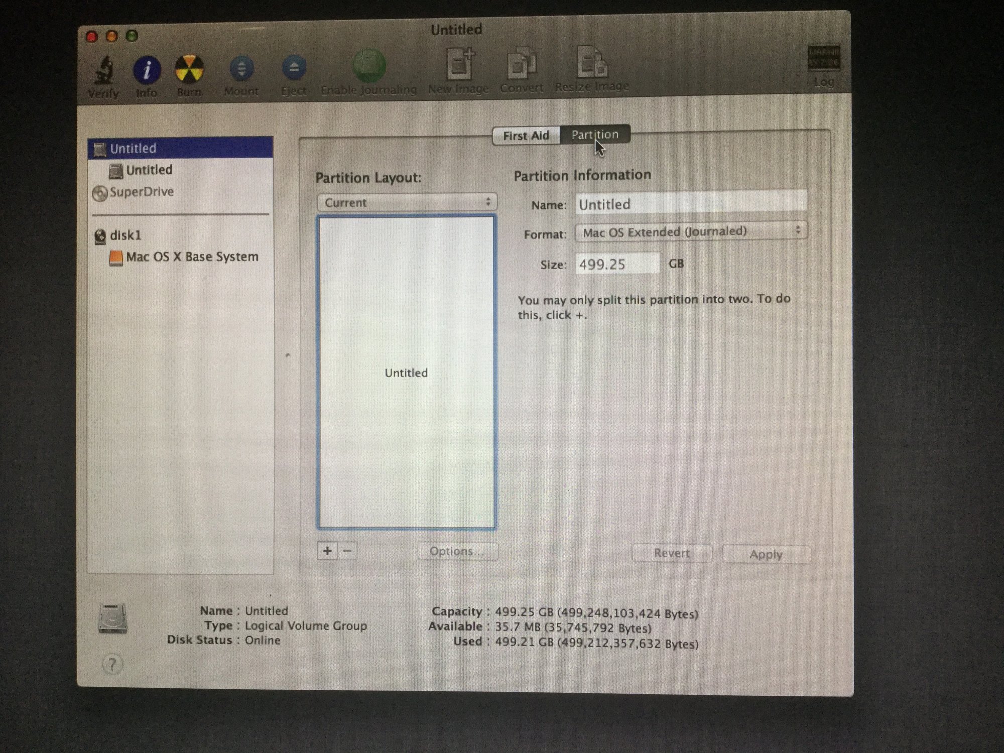Click Enable Journaling toolbar icon

click(x=369, y=67)
